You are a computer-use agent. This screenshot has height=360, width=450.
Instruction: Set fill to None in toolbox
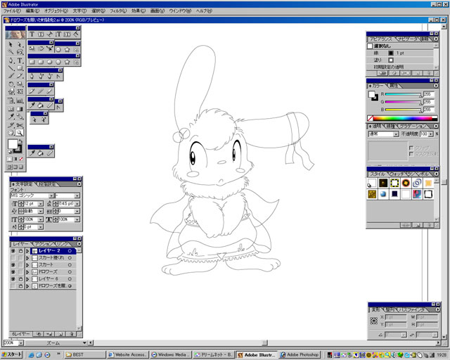click(x=21, y=159)
